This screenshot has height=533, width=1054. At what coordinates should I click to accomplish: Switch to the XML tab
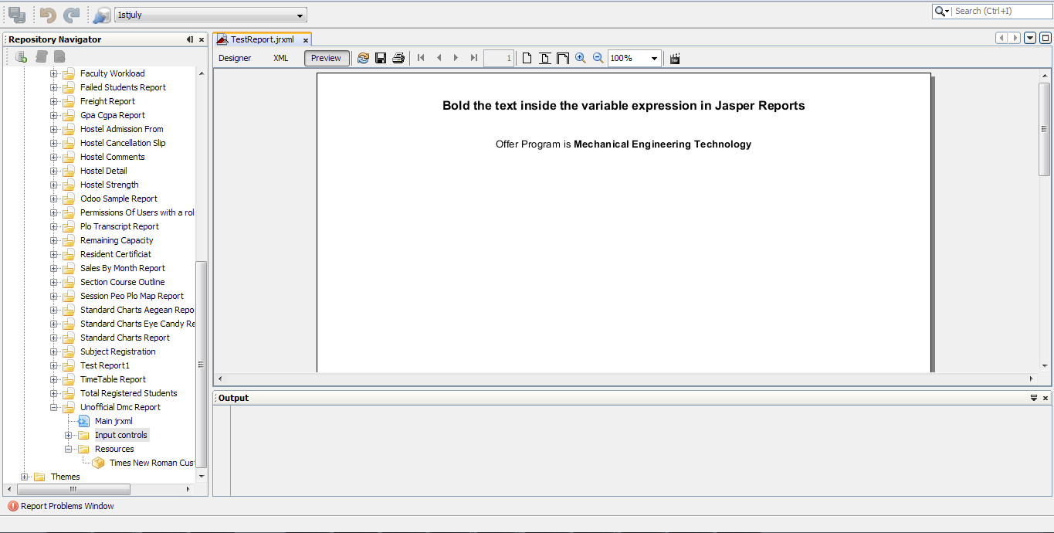click(x=281, y=57)
